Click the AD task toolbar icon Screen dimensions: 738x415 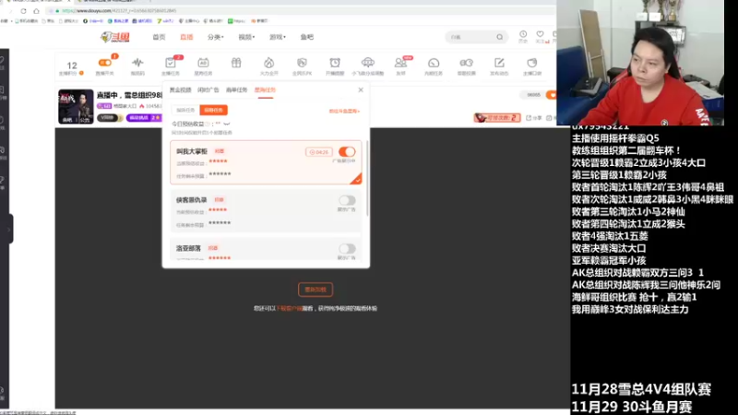coord(203,63)
